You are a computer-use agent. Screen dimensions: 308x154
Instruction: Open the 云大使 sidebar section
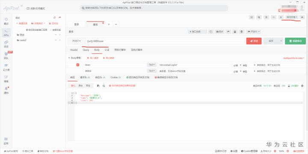click(6, 68)
